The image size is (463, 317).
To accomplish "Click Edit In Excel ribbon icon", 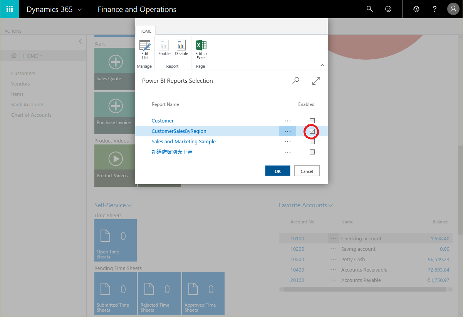I will [201, 50].
